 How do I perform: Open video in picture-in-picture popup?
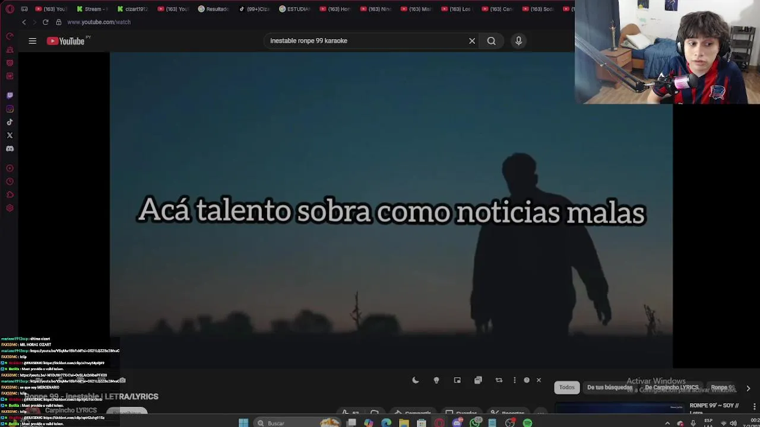tap(457, 380)
